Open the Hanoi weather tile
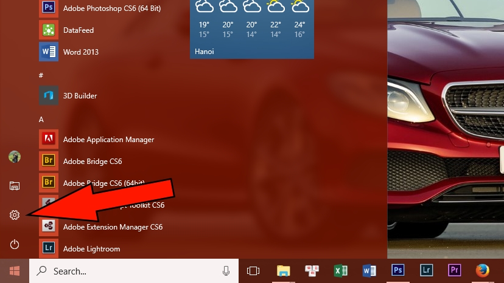 coord(251,29)
